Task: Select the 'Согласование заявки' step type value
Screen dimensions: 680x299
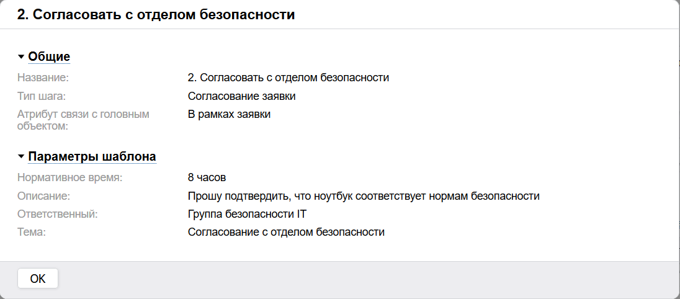Action: click(x=241, y=96)
